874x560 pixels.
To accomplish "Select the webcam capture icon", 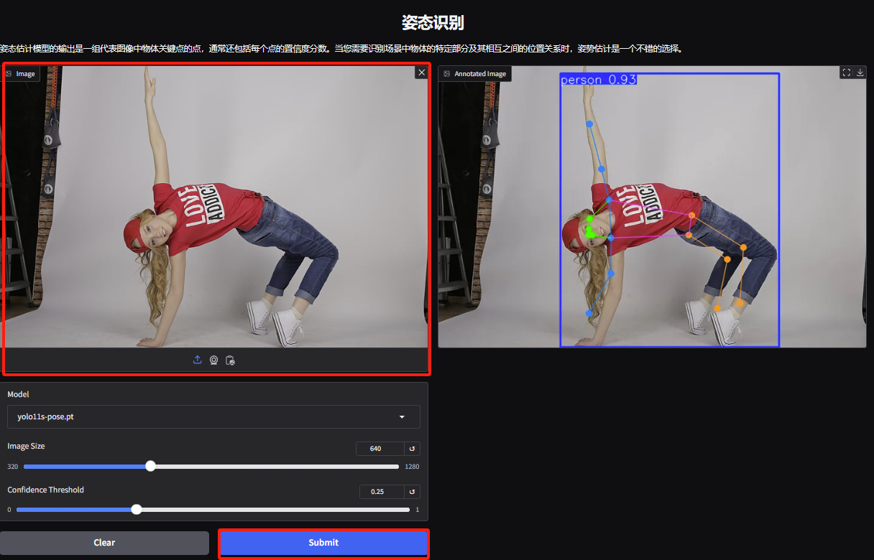I will click(x=213, y=360).
